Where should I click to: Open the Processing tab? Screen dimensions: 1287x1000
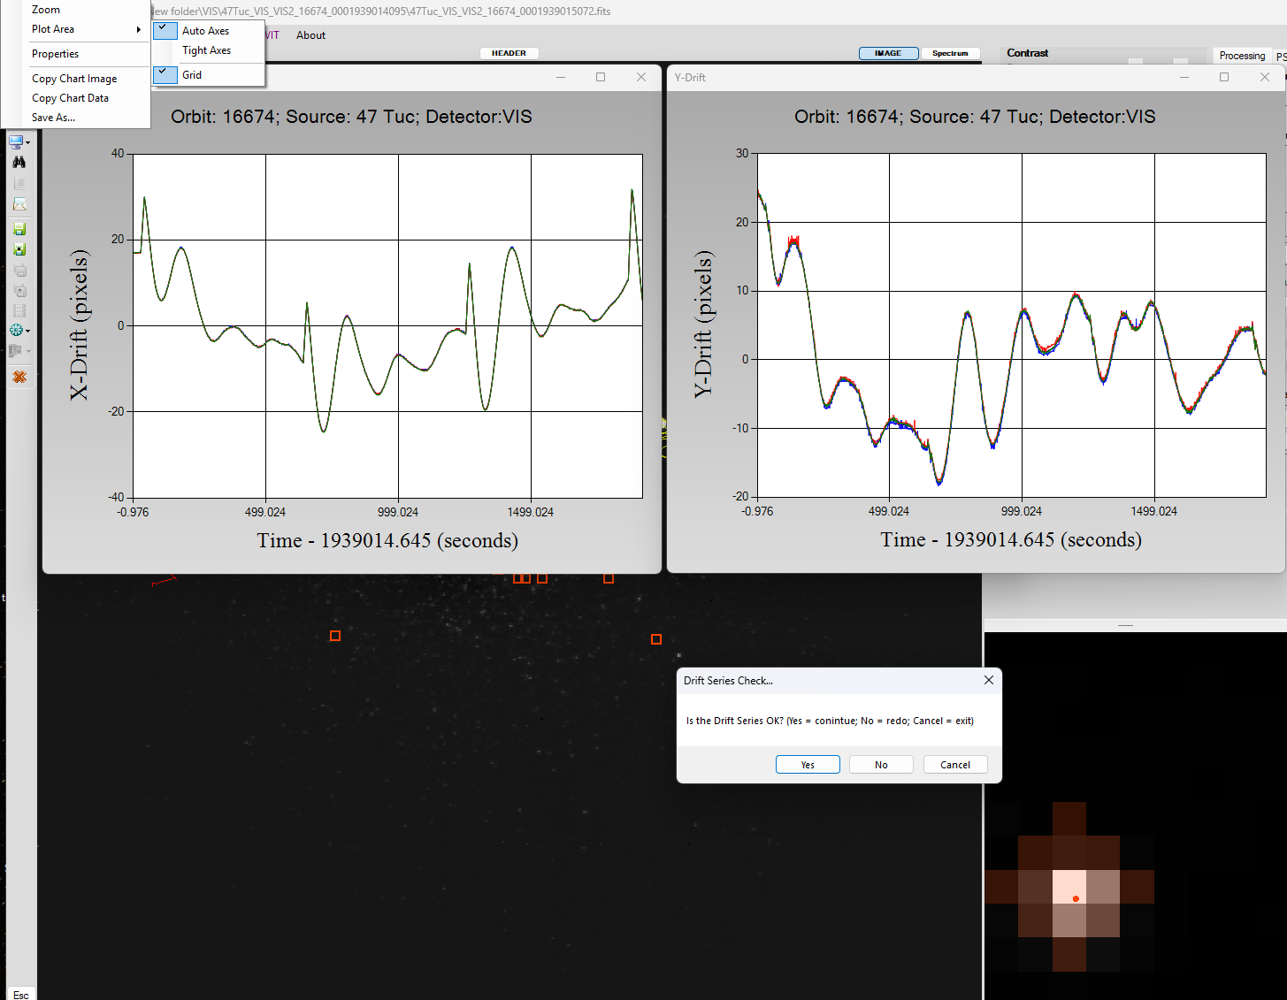click(x=1241, y=56)
